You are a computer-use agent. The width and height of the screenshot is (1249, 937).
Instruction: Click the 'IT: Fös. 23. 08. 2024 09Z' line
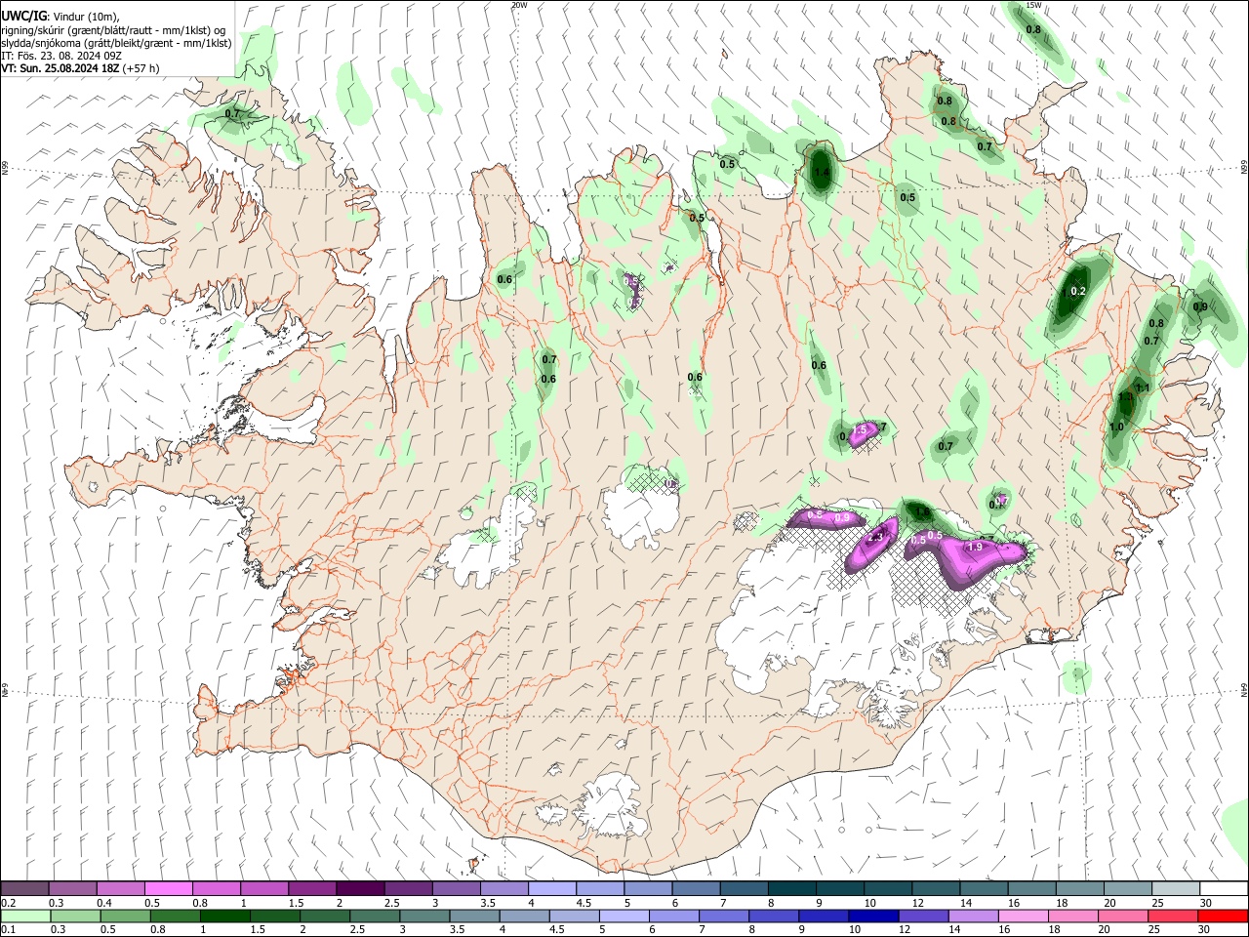(60, 56)
